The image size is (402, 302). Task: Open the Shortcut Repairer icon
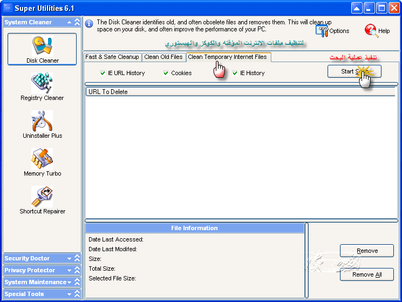coord(42,197)
